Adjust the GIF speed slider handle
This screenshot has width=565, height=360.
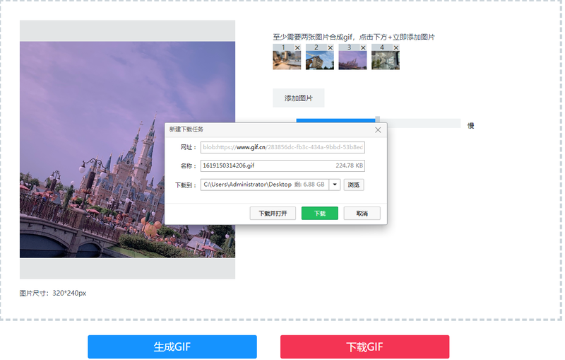click(377, 120)
